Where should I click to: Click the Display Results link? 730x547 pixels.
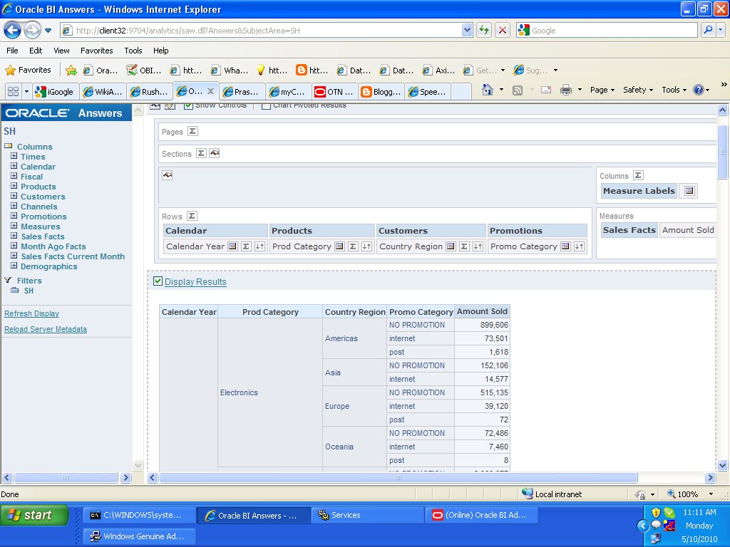(x=195, y=281)
